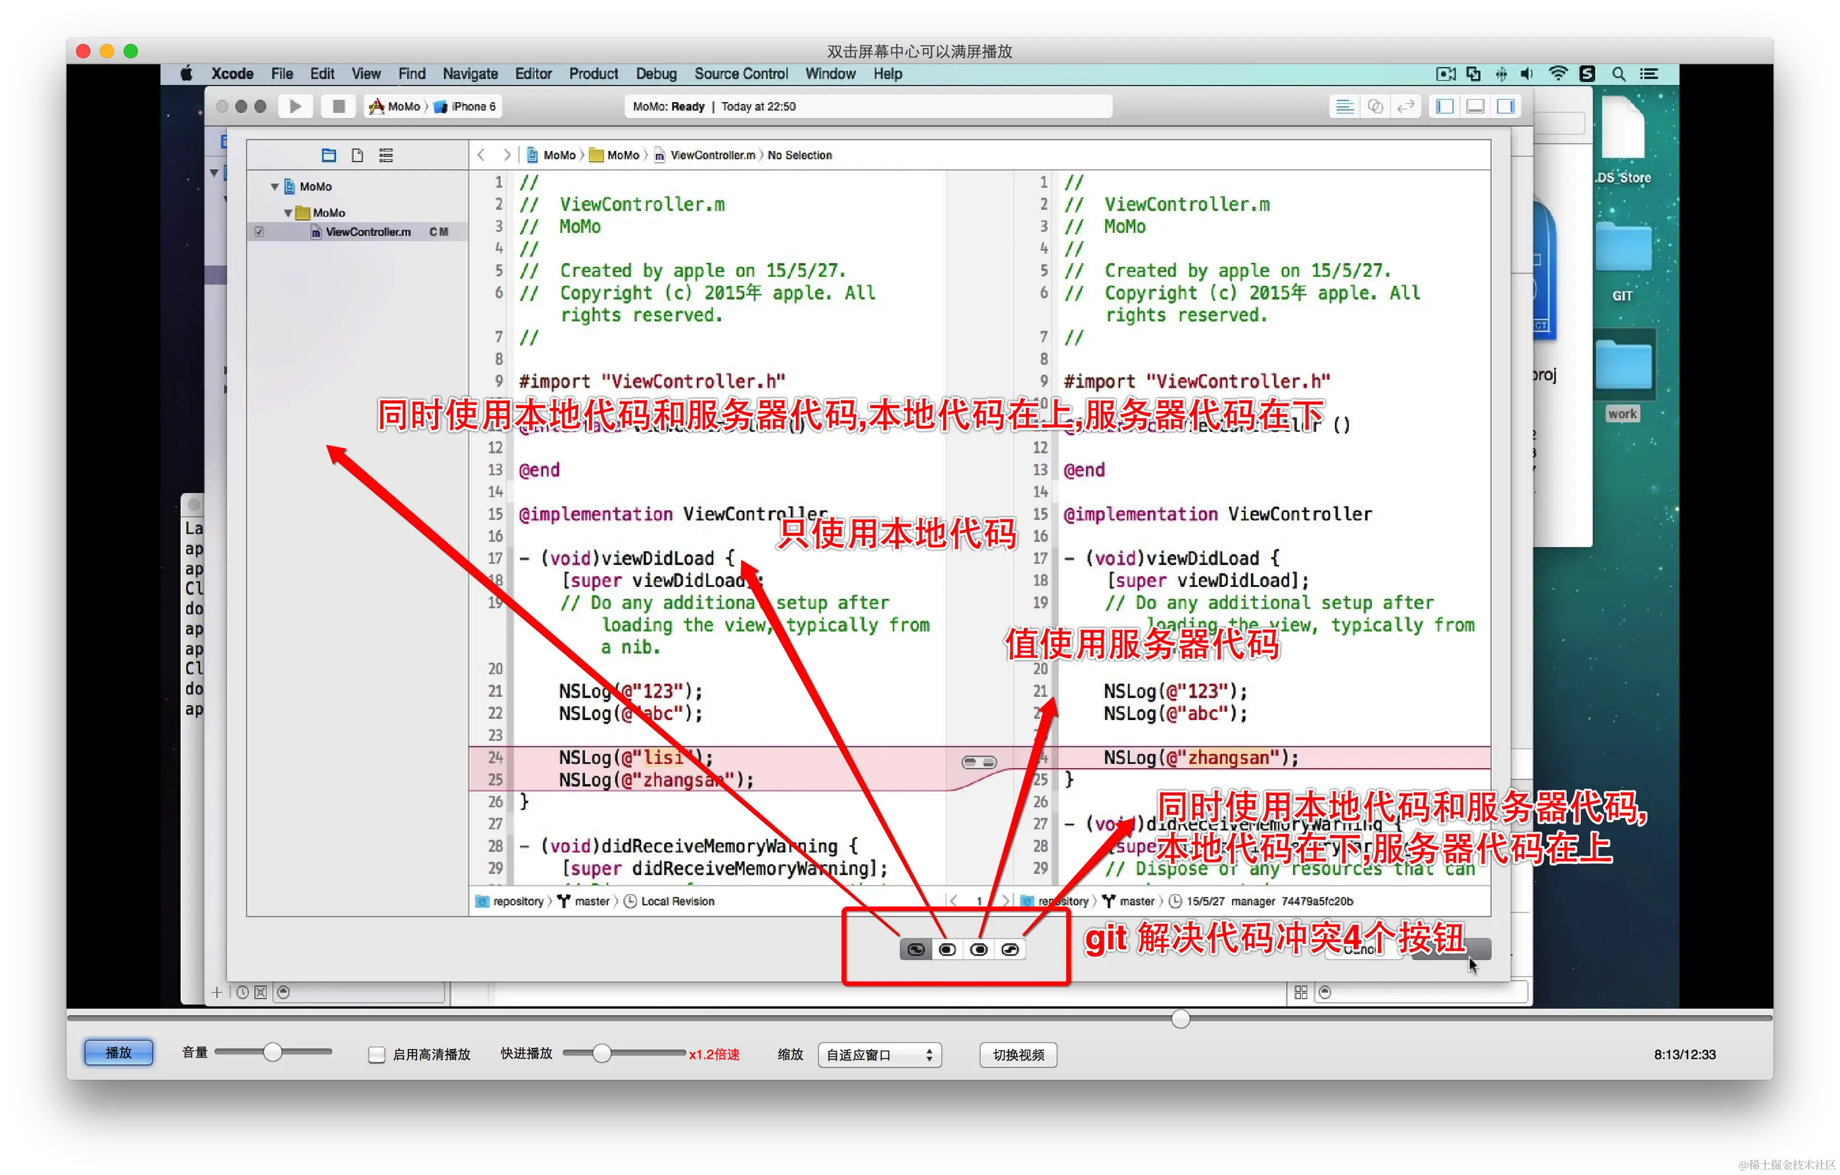This screenshot has width=1840, height=1175.
Task: Toggle the navigator panel icon in toolbar
Action: (x=1444, y=106)
